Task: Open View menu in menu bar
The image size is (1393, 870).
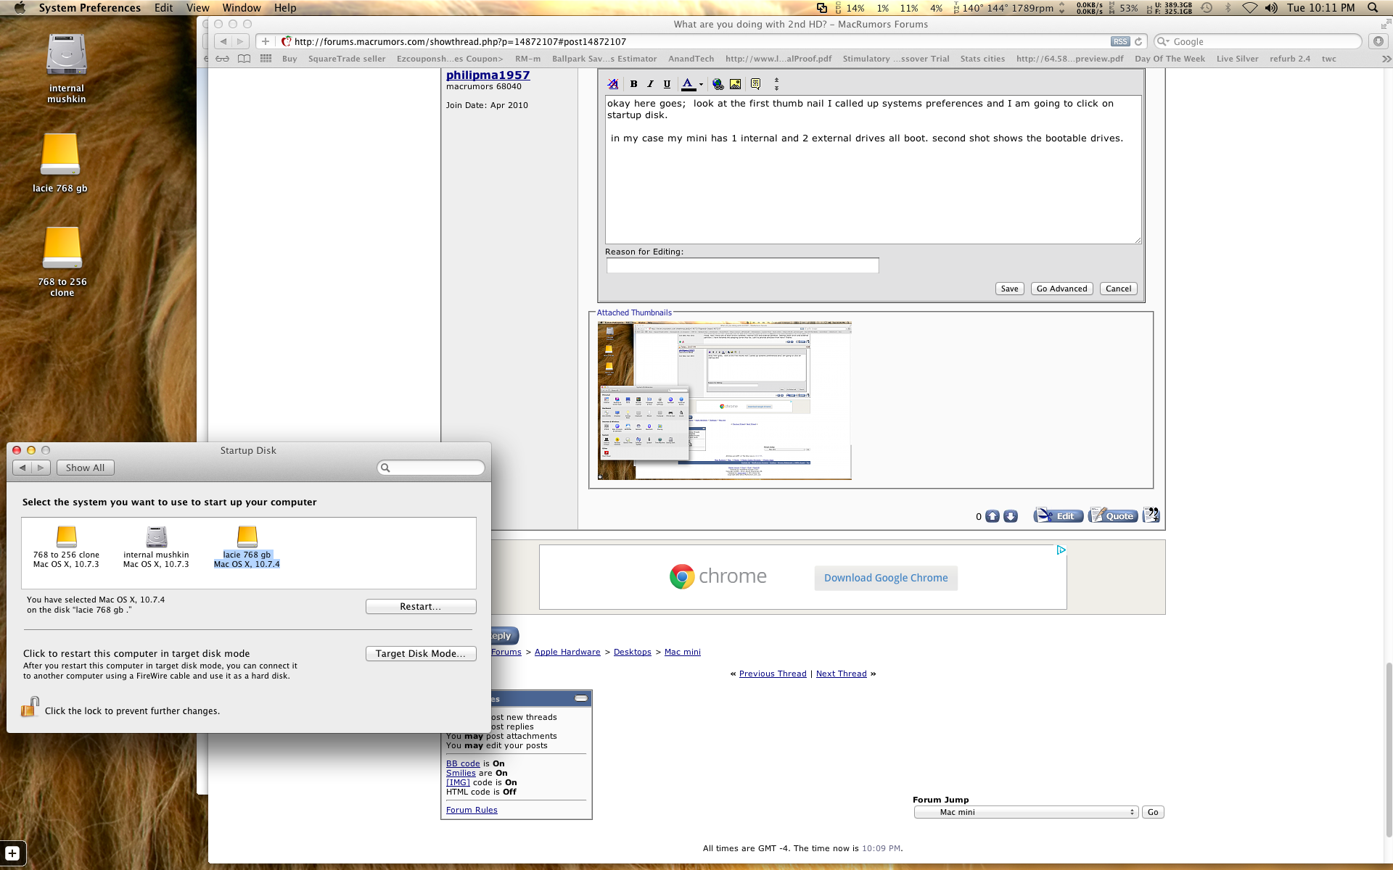Action: [x=197, y=8]
